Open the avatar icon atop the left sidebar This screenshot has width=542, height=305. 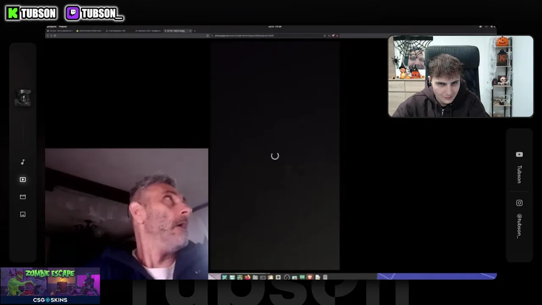[23, 98]
